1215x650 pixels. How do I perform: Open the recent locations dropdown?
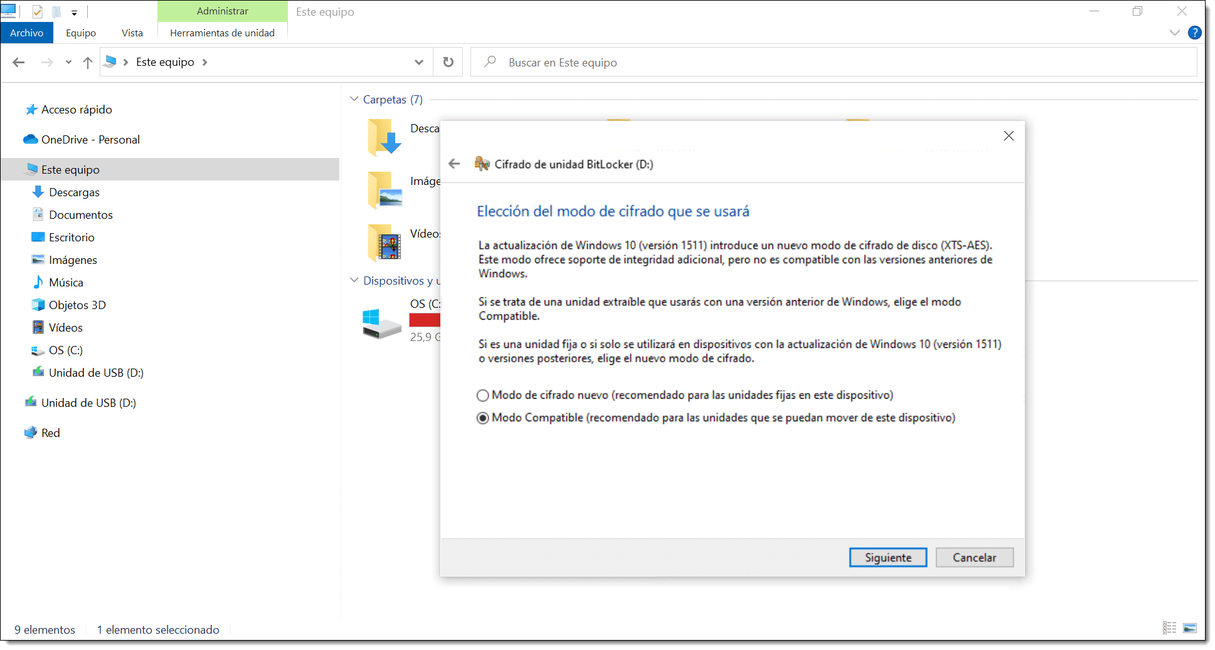(x=68, y=62)
